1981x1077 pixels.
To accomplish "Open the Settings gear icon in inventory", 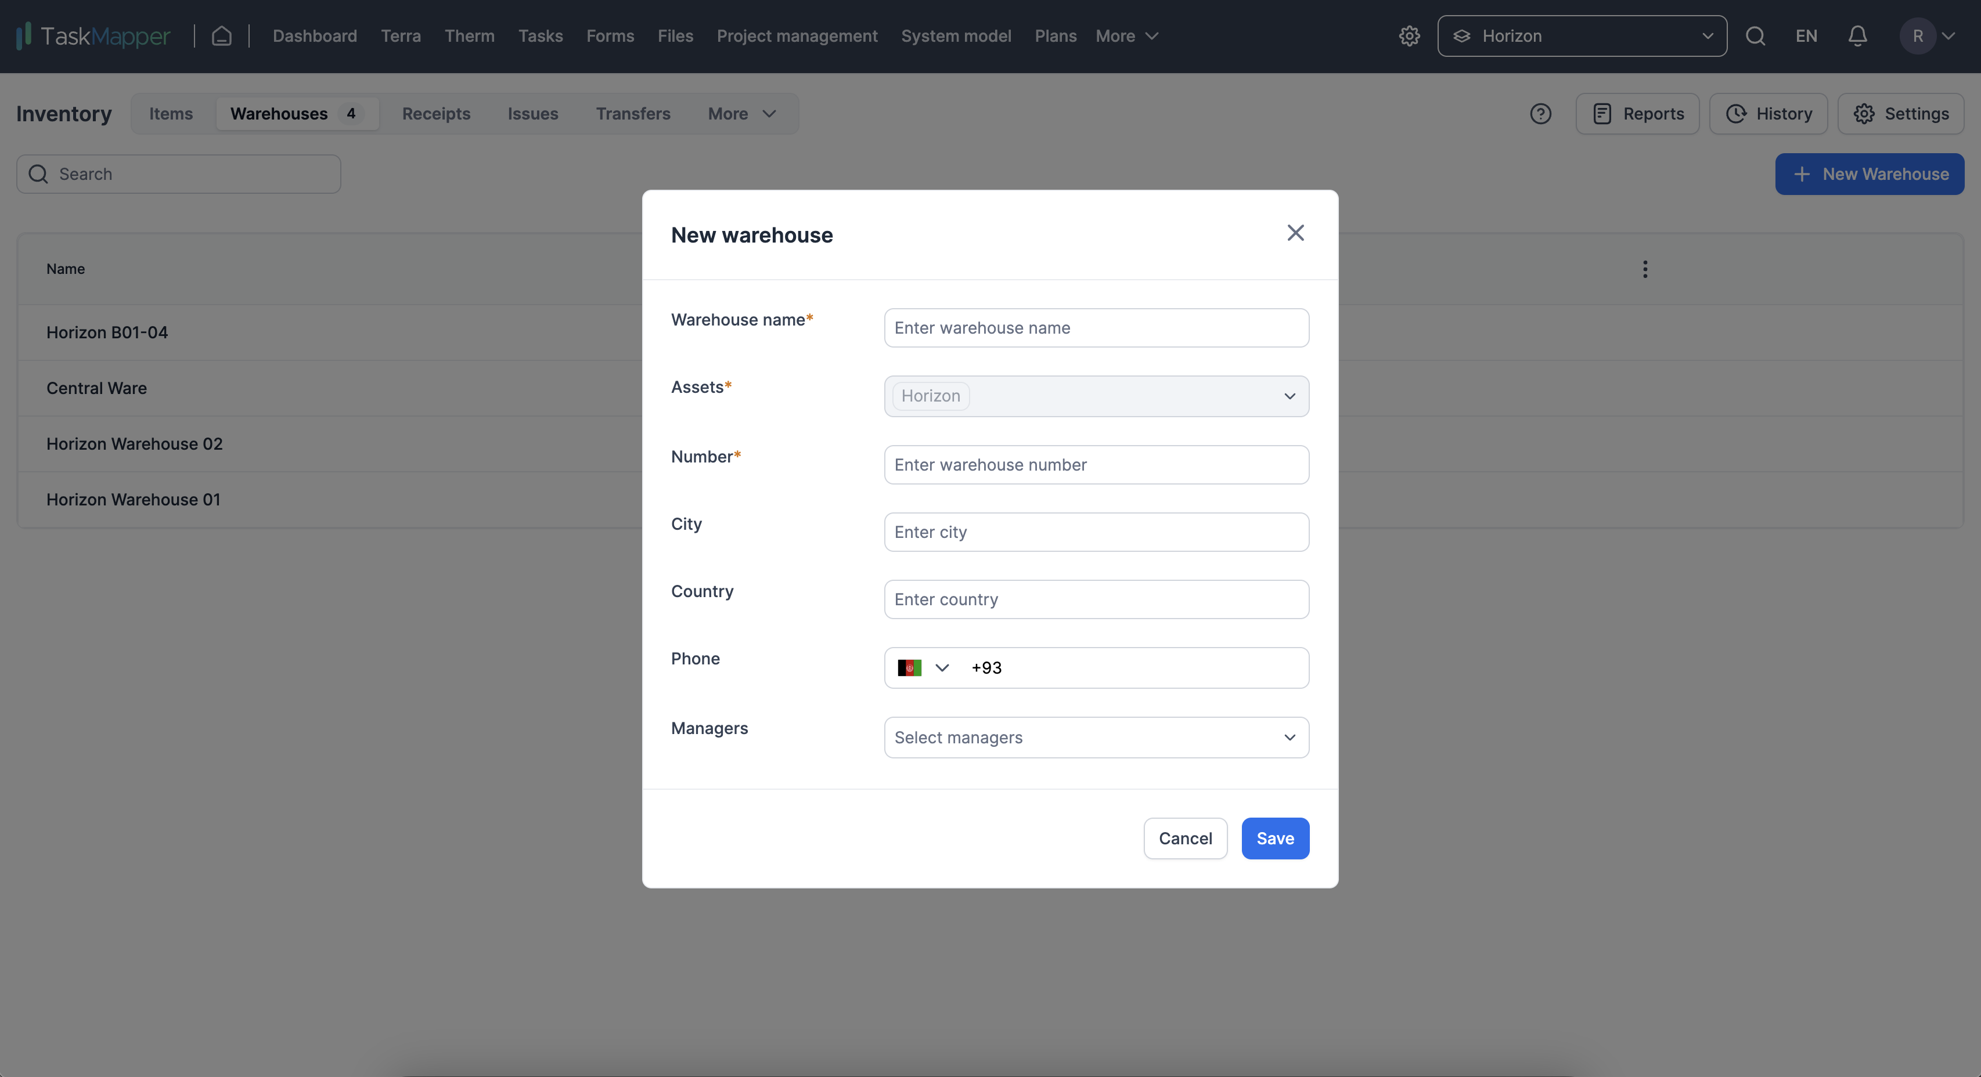I will [1864, 113].
